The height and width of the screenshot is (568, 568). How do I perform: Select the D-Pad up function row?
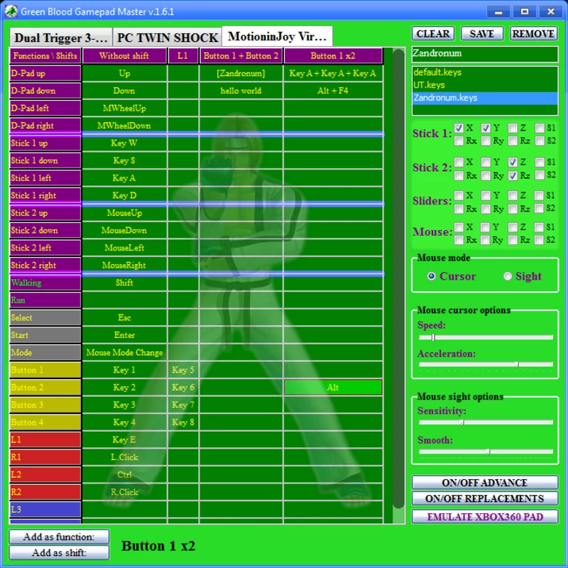pos(45,73)
